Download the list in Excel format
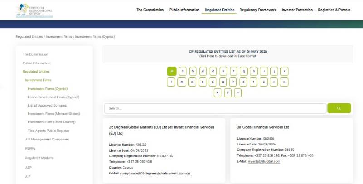 click(x=228, y=56)
